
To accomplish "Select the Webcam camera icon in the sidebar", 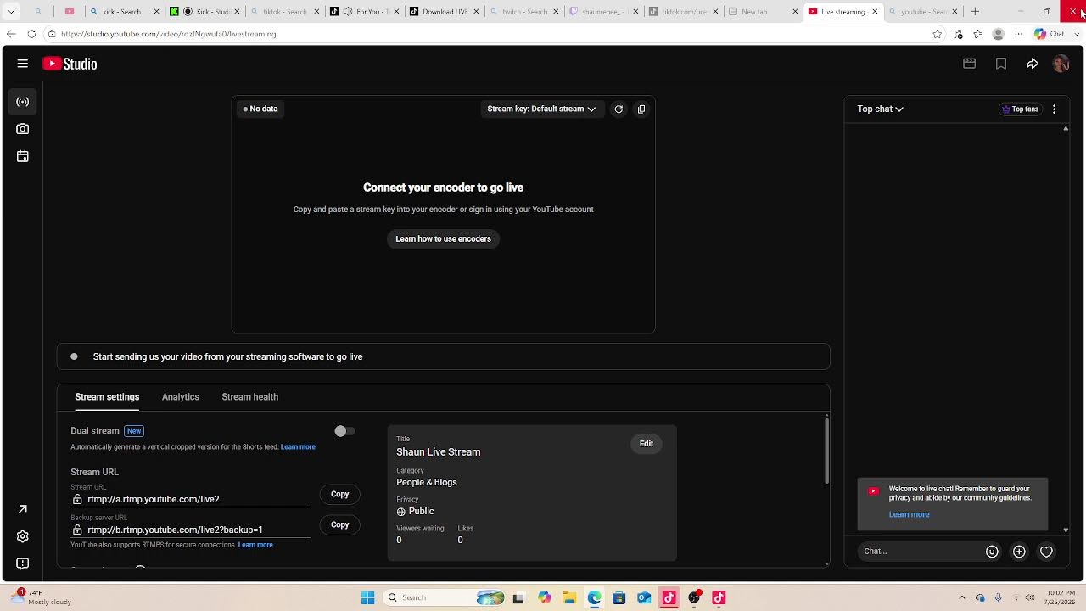I will coord(23,129).
